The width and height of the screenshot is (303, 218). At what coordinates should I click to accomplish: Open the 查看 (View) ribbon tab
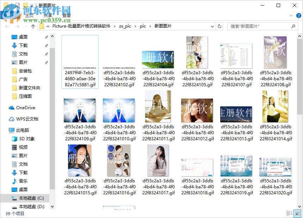pyautogui.click(x=67, y=16)
